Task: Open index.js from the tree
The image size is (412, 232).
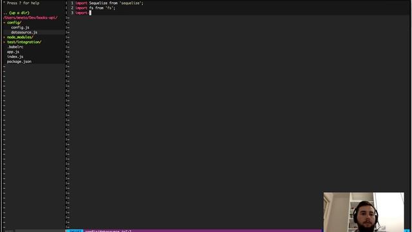Action: tap(15, 57)
